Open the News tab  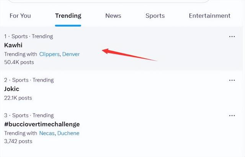[113, 16]
